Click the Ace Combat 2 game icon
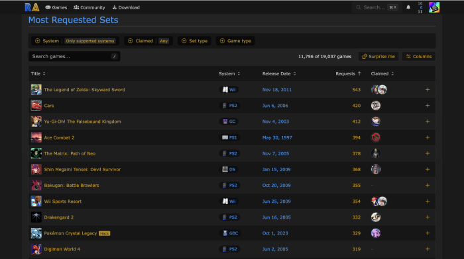 tap(36, 137)
